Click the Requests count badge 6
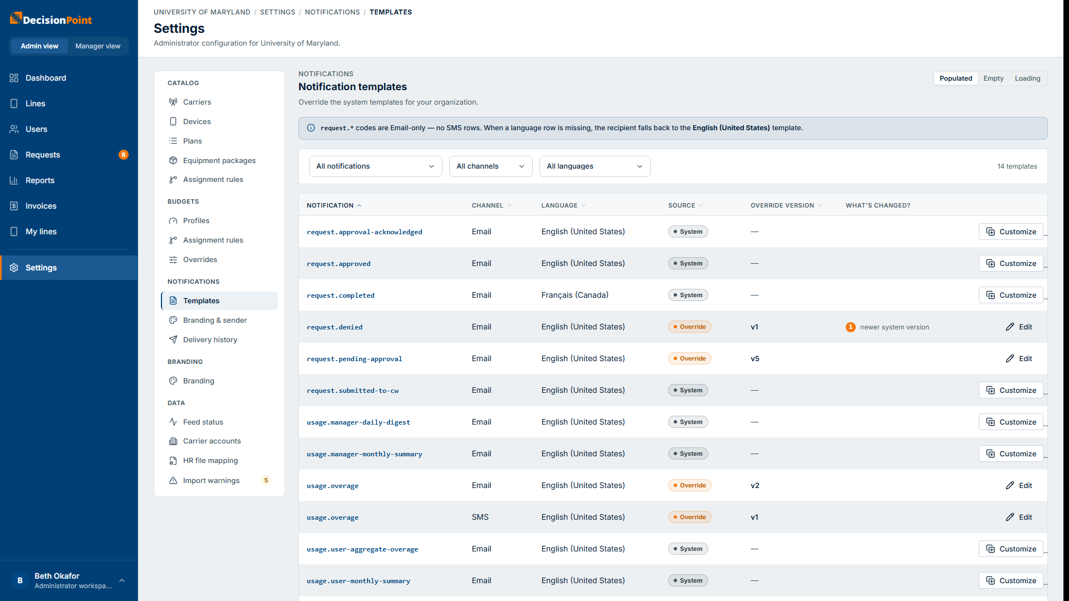Screen dimensions: 1069x601 coord(124,155)
